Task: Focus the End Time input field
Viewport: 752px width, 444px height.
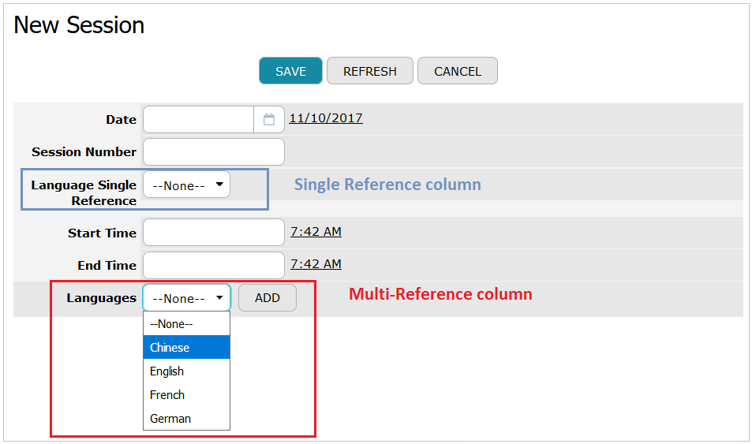Action: pos(214,265)
